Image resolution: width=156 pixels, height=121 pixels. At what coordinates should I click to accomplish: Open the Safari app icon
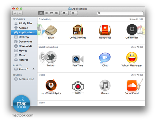click(x=51, y=30)
